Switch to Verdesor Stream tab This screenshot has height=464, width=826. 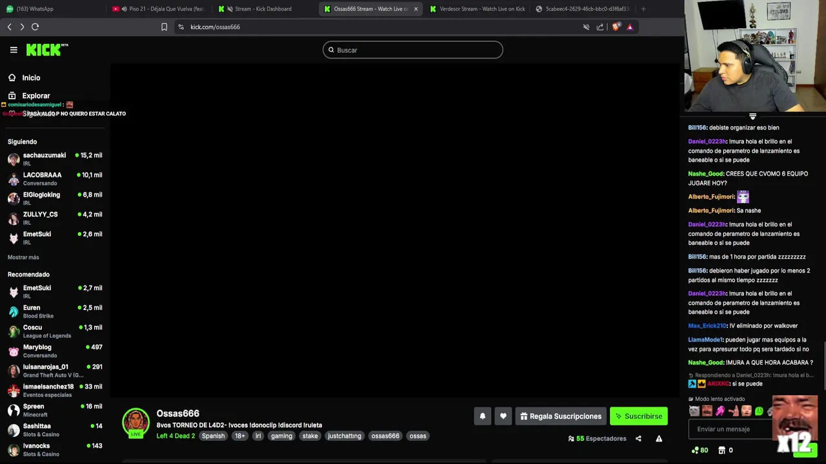click(x=478, y=9)
